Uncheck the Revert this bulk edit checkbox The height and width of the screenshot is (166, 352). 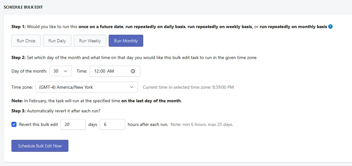[14, 124]
